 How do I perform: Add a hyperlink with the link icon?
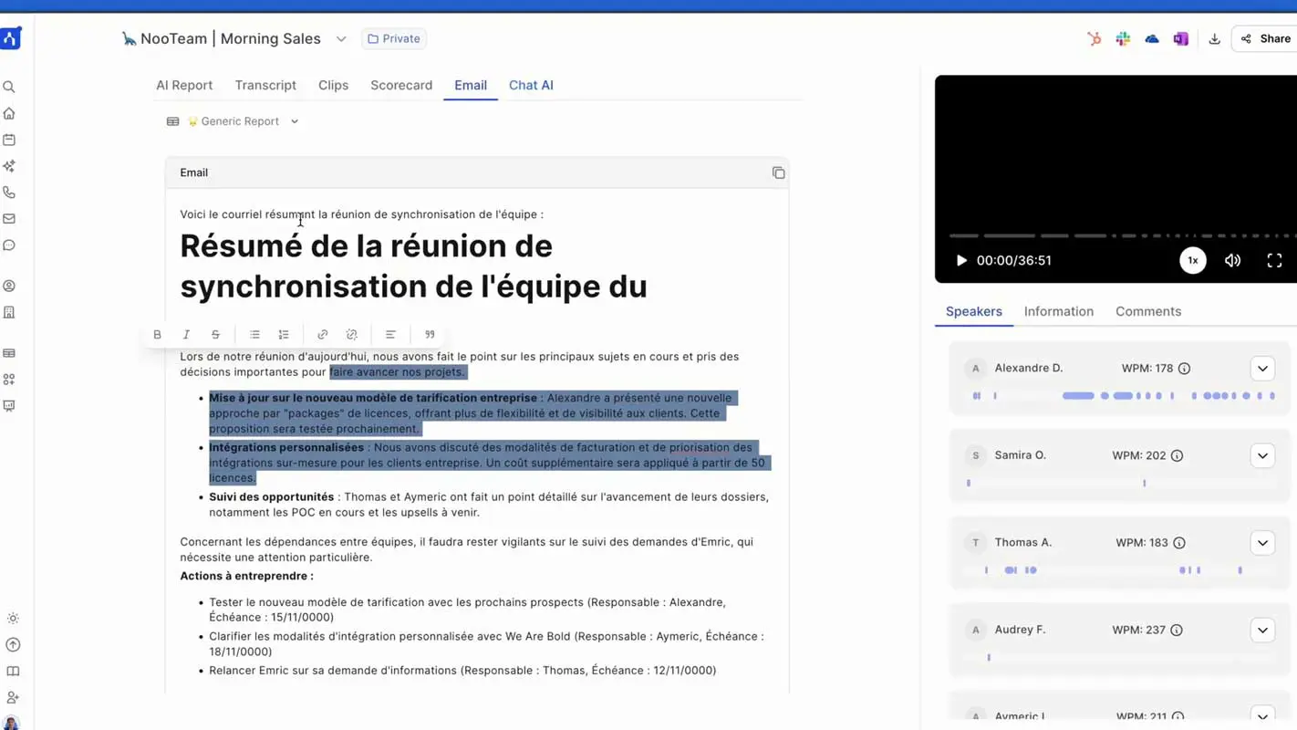(322, 335)
